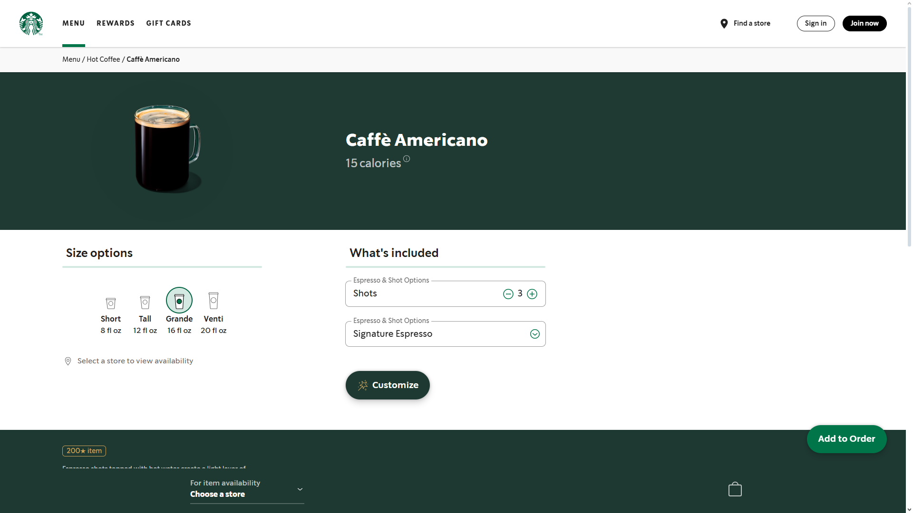Click Select a store to view availability
Screen dimensions: 913x513
coord(129,361)
